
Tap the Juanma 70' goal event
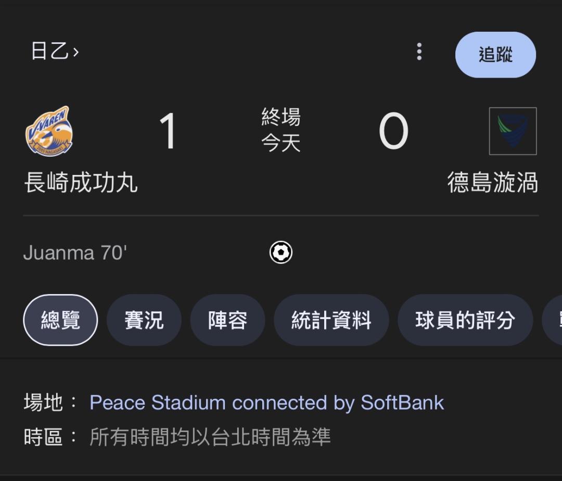(x=75, y=252)
